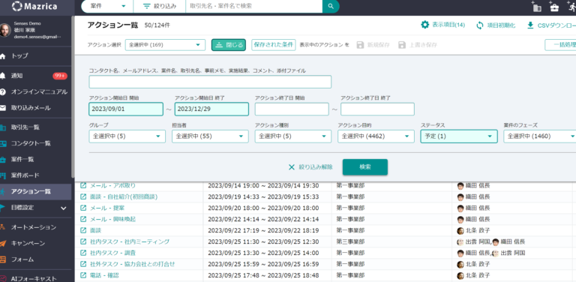576x282 pixels.
Task: Click the 上書き保存 button
Action: [x=418, y=45]
